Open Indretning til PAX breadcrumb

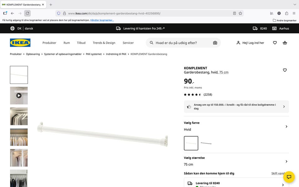[x=116, y=54]
